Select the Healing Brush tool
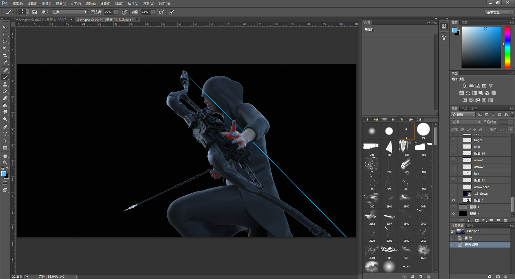The height and width of the screenshot is (279, 515). click(x=5, y=70)
